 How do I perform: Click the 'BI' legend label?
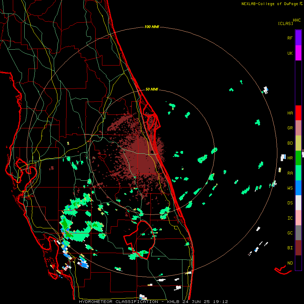coord(290,248)
